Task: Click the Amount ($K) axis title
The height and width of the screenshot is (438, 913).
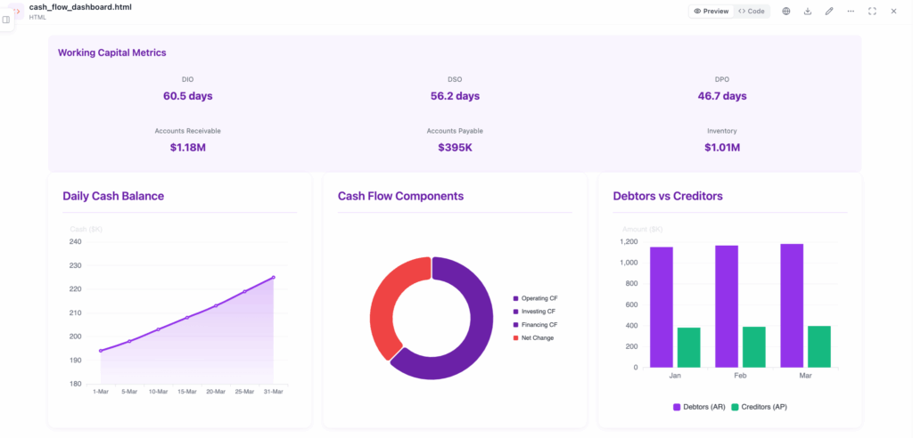Action: point(642,229)
